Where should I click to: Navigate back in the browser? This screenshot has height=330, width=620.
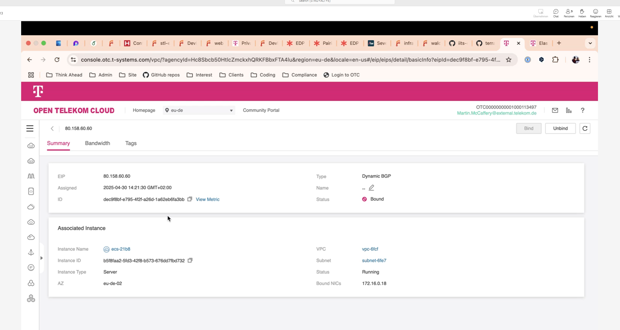click(x=29, y=60)
